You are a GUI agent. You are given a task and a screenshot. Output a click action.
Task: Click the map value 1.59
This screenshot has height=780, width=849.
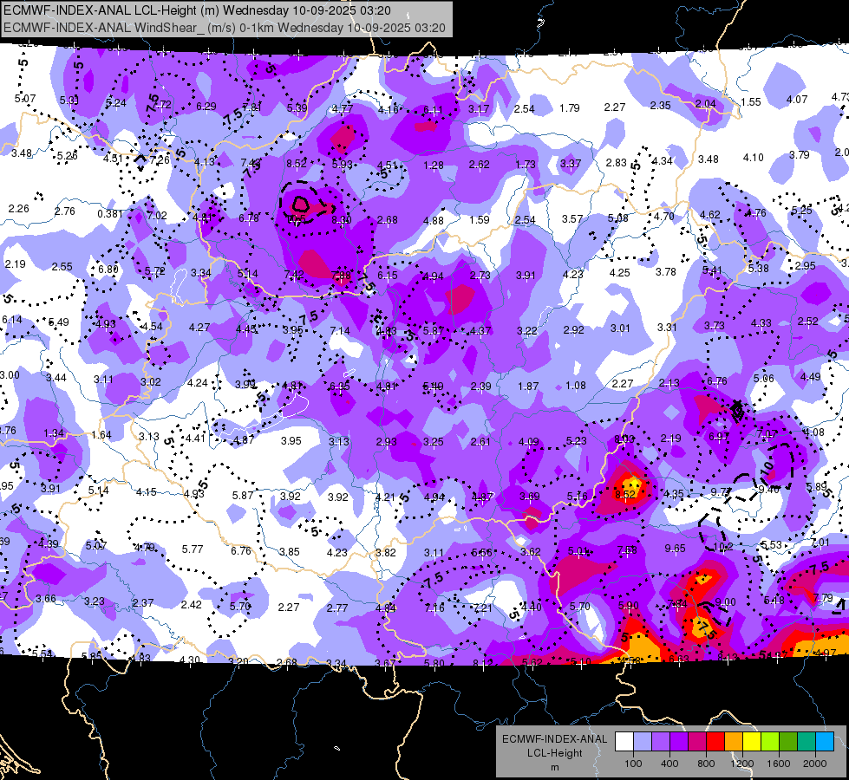(480, 220)
